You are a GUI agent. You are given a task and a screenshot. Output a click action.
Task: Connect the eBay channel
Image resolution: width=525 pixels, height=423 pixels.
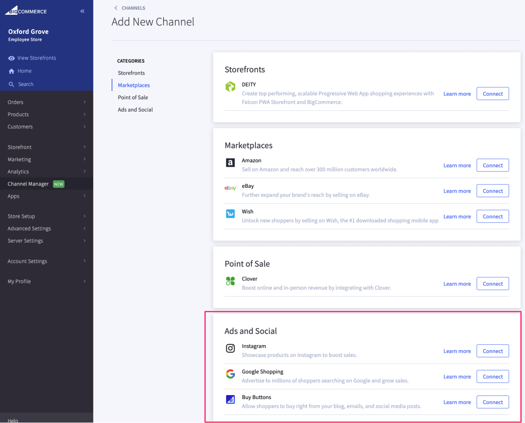(493, 191)
